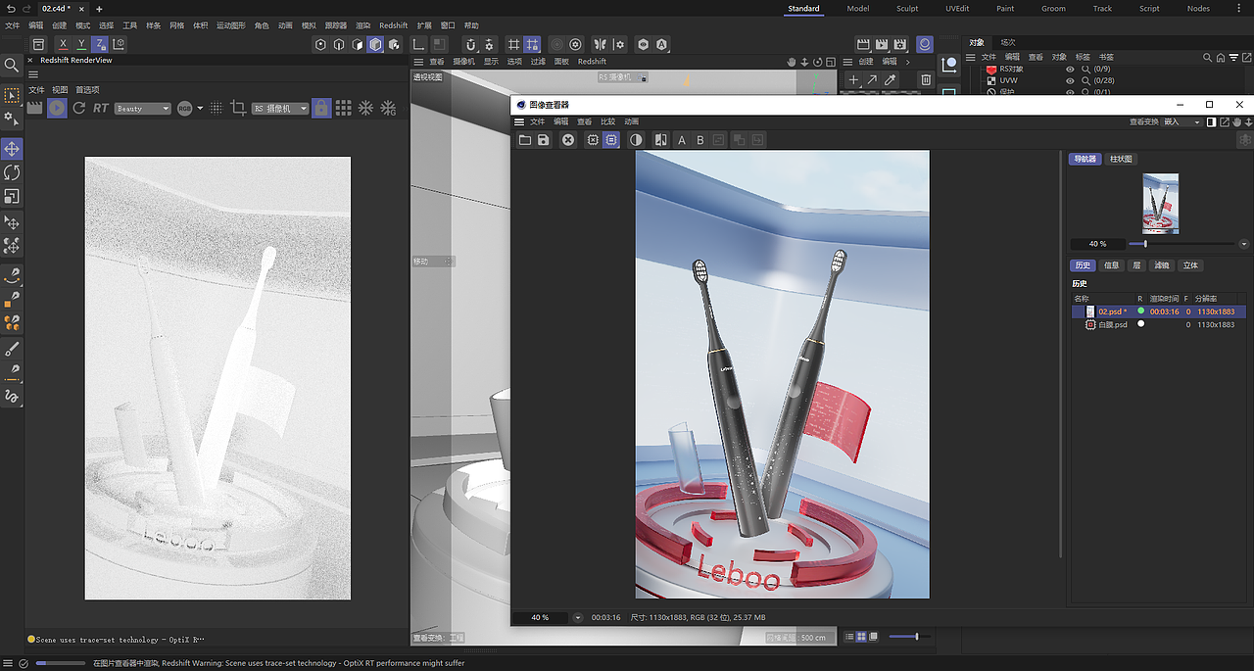
Task: Expand the RGB channel dropdown arrow
Action: click(x=200, y=108)
